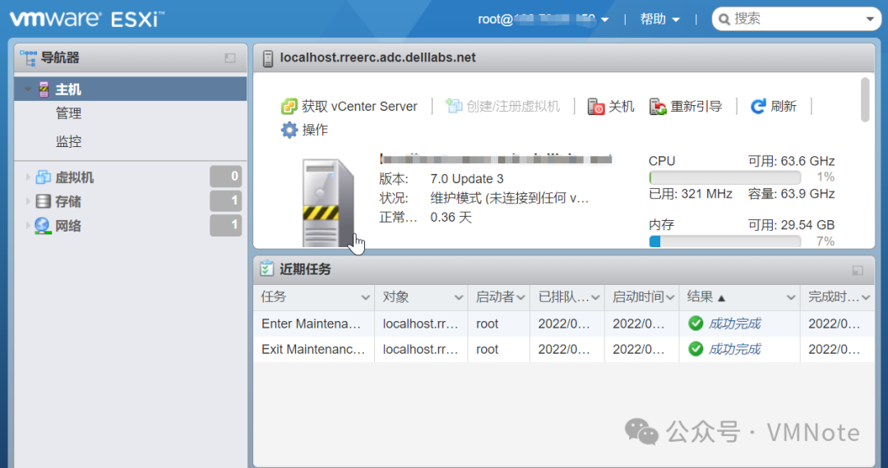This screenshot has height=468, width=888.
Task: Click 成功完成 link in Enter Maintenance row
Action: (x=734, y=323)
